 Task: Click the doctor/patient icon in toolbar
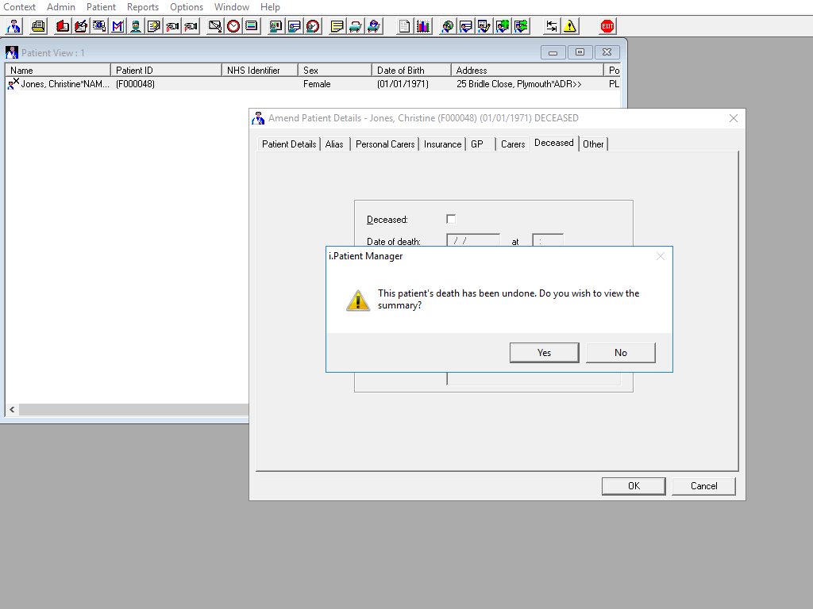(x=14, y=26)
